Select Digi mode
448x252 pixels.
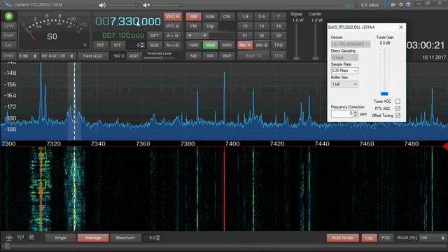click(210, 26)
